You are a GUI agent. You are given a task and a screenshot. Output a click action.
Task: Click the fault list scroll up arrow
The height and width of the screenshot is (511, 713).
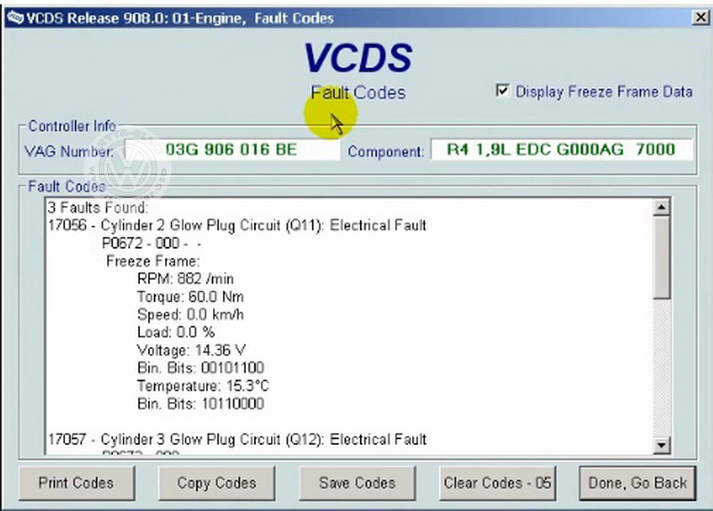click(661, 208)
